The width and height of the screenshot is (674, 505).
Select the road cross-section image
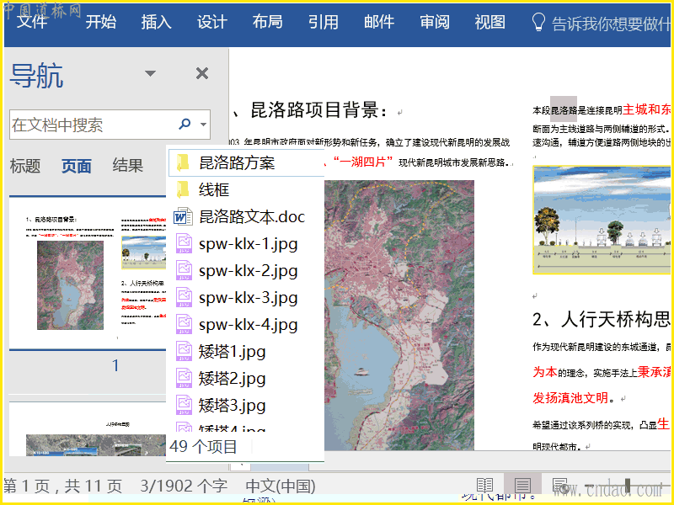pyautogui.click(x=602, y=220)
